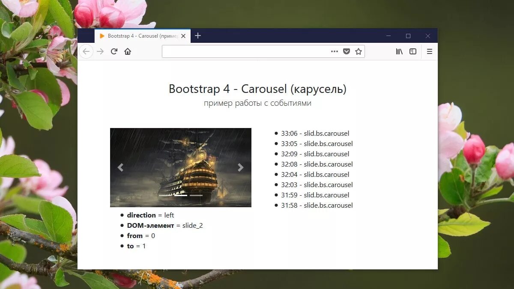Close the Bootstrap 4 - Carousel tab
This screenshot has height=289, width=514.
(183, 36)
